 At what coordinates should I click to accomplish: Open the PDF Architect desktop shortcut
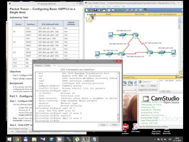point(125,129)
